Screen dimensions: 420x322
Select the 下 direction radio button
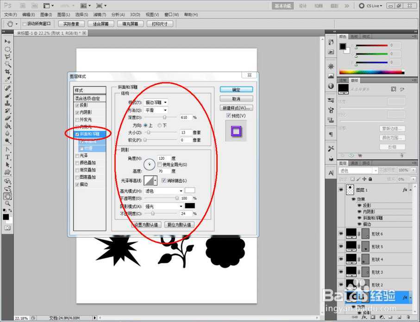tap(160, 125)
